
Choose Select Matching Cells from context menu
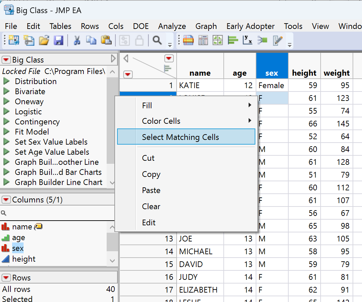pyautogui.click(x=180, y=137)
